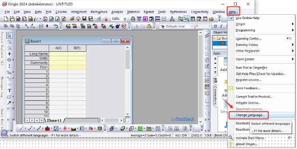
Task: Open the 100% zoom level dropdown
Action: coord(125,19)
